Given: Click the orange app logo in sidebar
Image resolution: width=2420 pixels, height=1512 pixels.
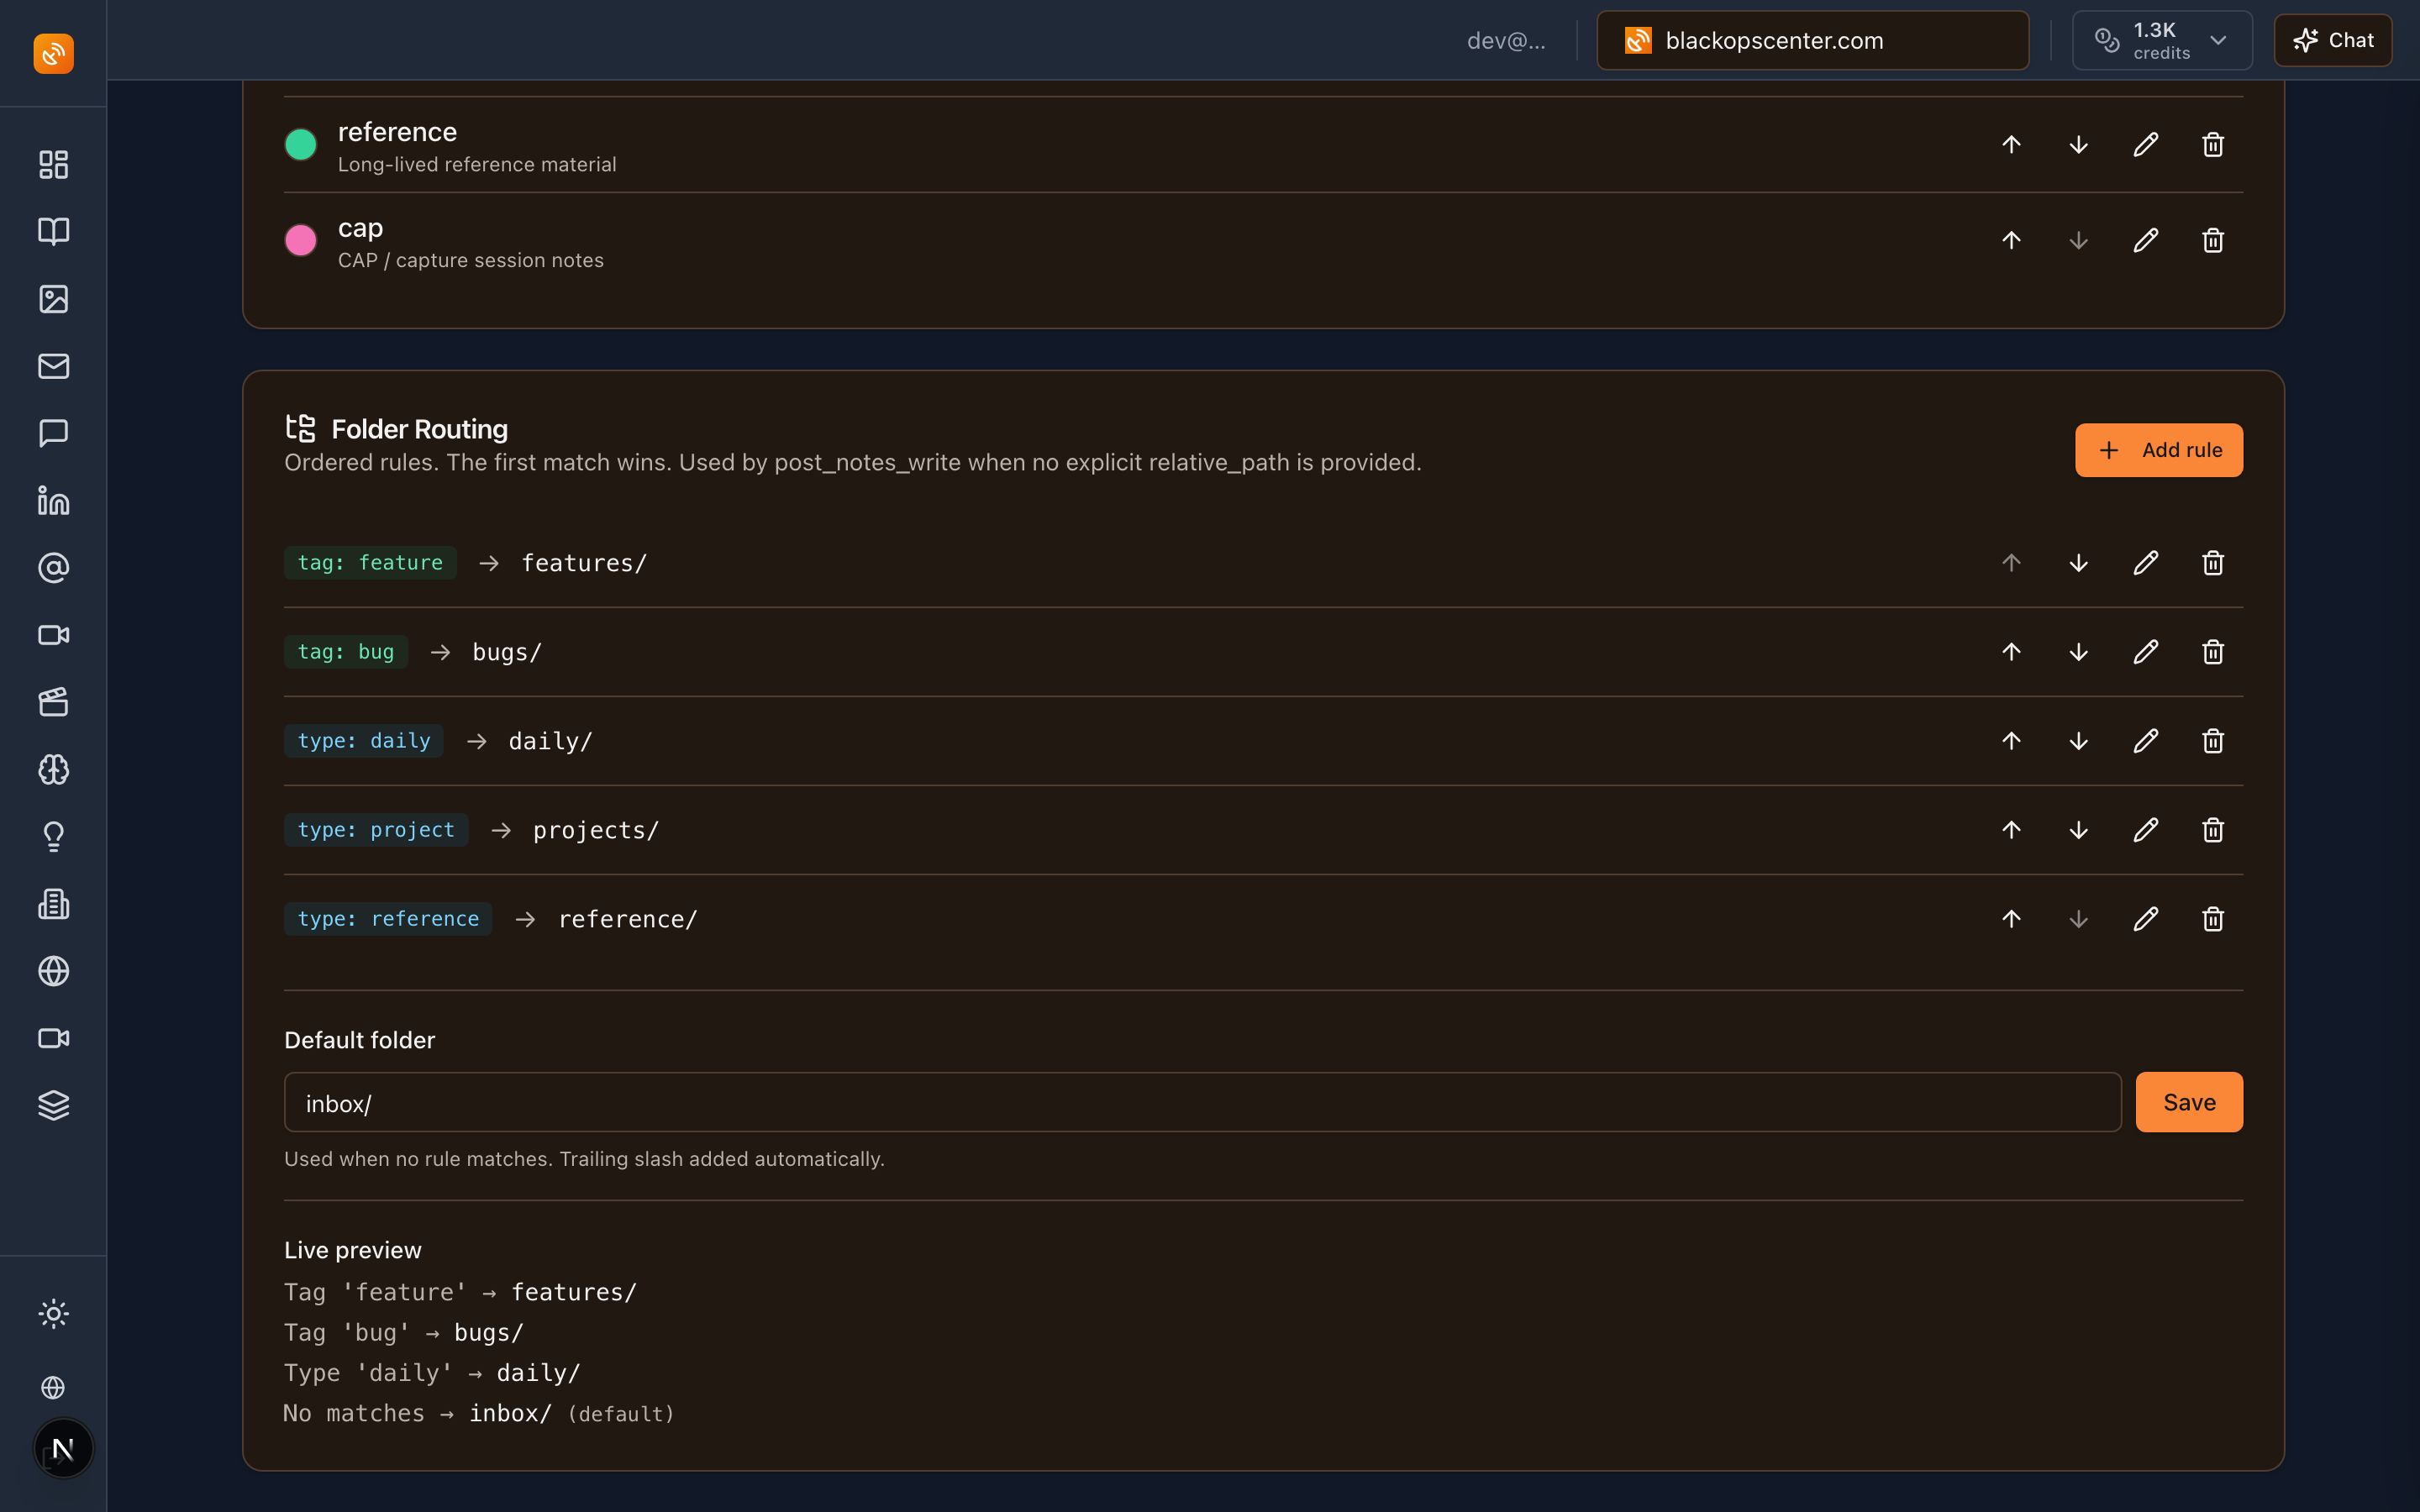Looking at the screenshot, I should pyautogui.click(x=53, y=53).
